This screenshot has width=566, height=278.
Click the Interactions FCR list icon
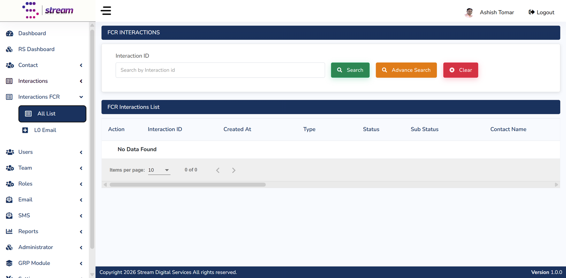[9, 97]
